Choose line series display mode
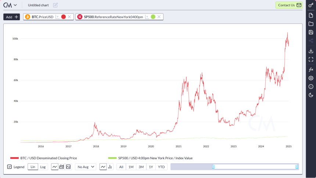316x178 pixels. pyautogui.click(x=103, y=167)
